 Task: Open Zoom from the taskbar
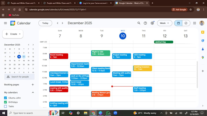(x=115, y=113)
